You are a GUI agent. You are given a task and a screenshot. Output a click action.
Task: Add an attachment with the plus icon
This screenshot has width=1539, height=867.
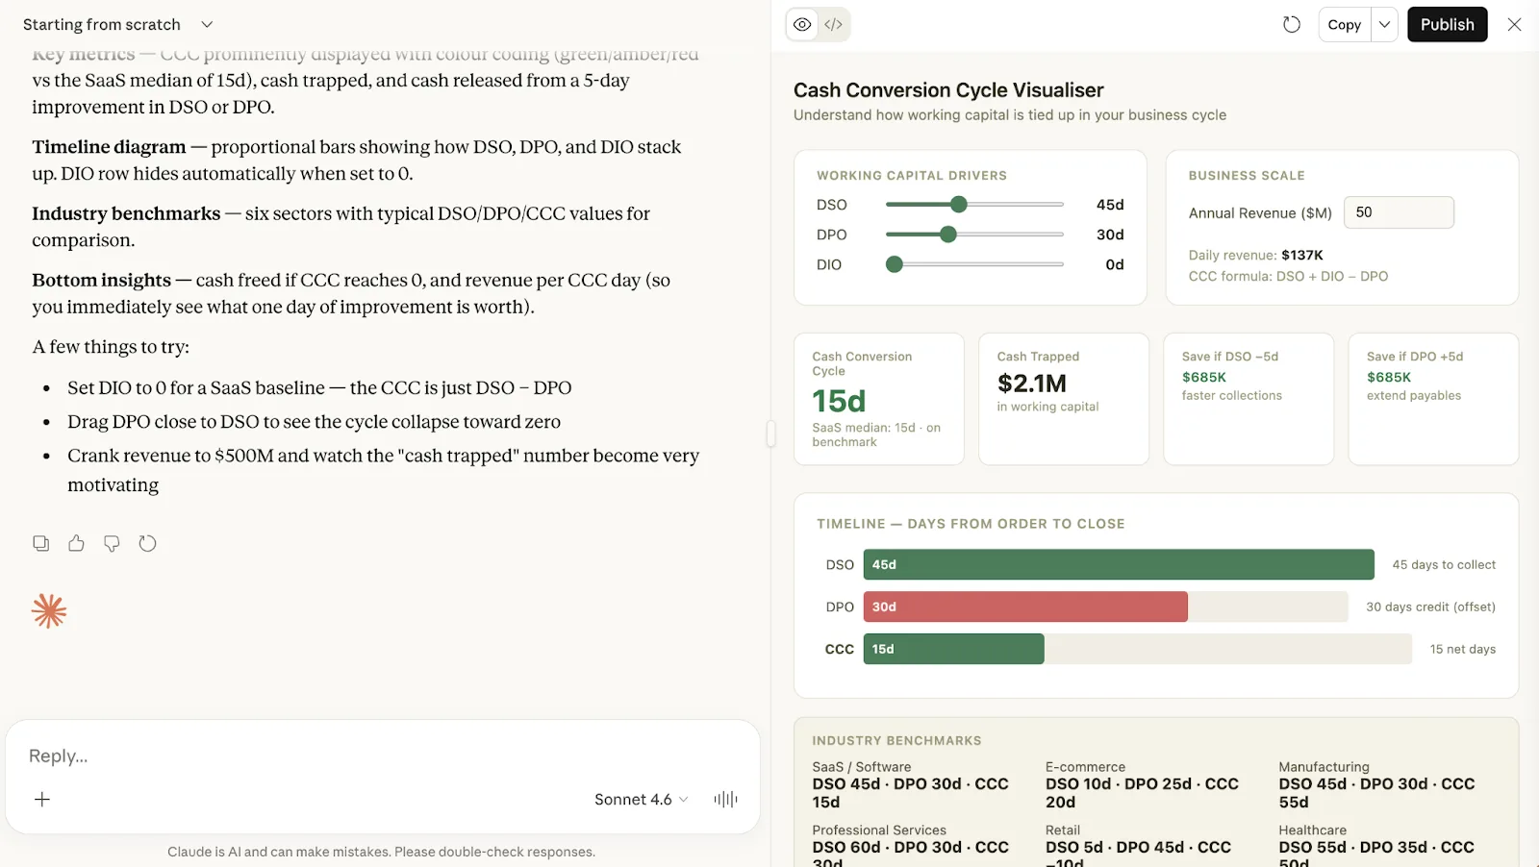click(42, 799)
